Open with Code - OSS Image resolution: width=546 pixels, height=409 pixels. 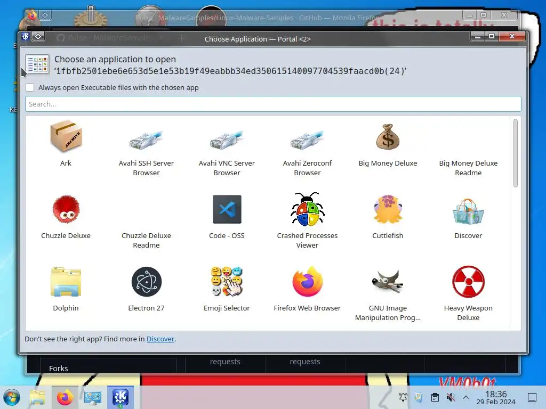227,216
